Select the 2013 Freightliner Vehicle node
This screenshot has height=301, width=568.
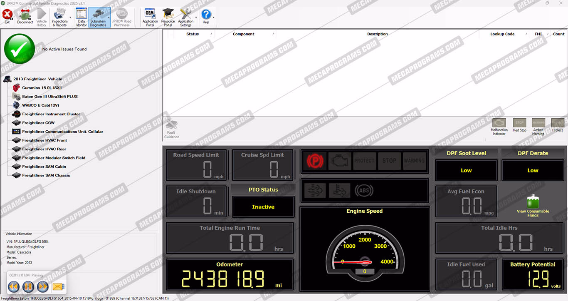pyautogui.click(x=37, y=79)
